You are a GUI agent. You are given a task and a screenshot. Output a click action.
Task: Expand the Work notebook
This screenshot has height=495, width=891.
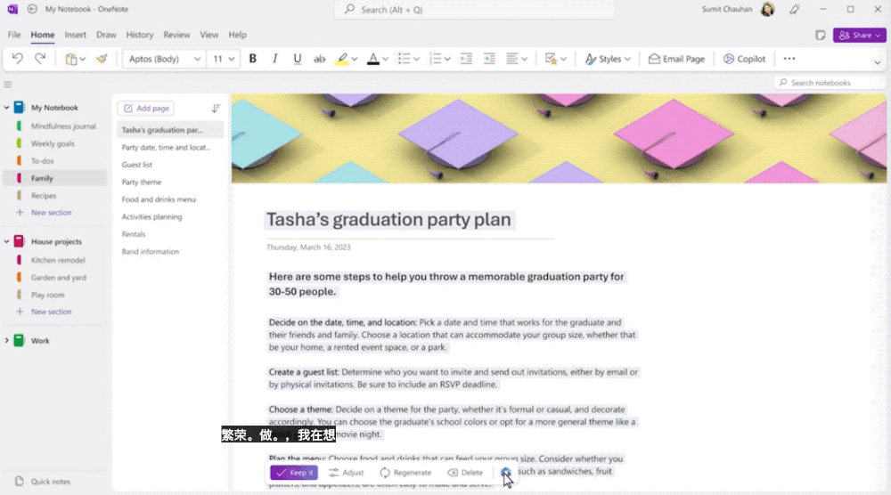click(x=7, y=341)
